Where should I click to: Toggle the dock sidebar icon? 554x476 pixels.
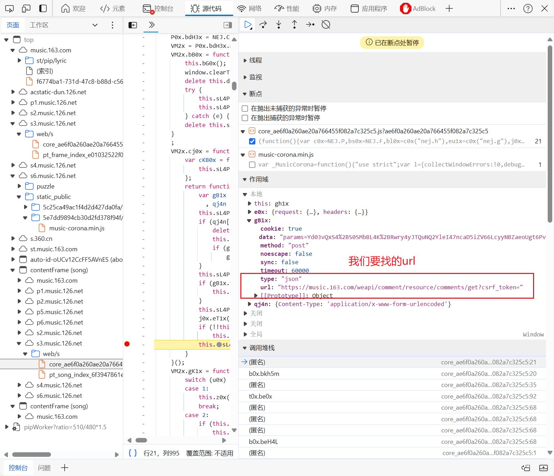click(x=43, y=8)
